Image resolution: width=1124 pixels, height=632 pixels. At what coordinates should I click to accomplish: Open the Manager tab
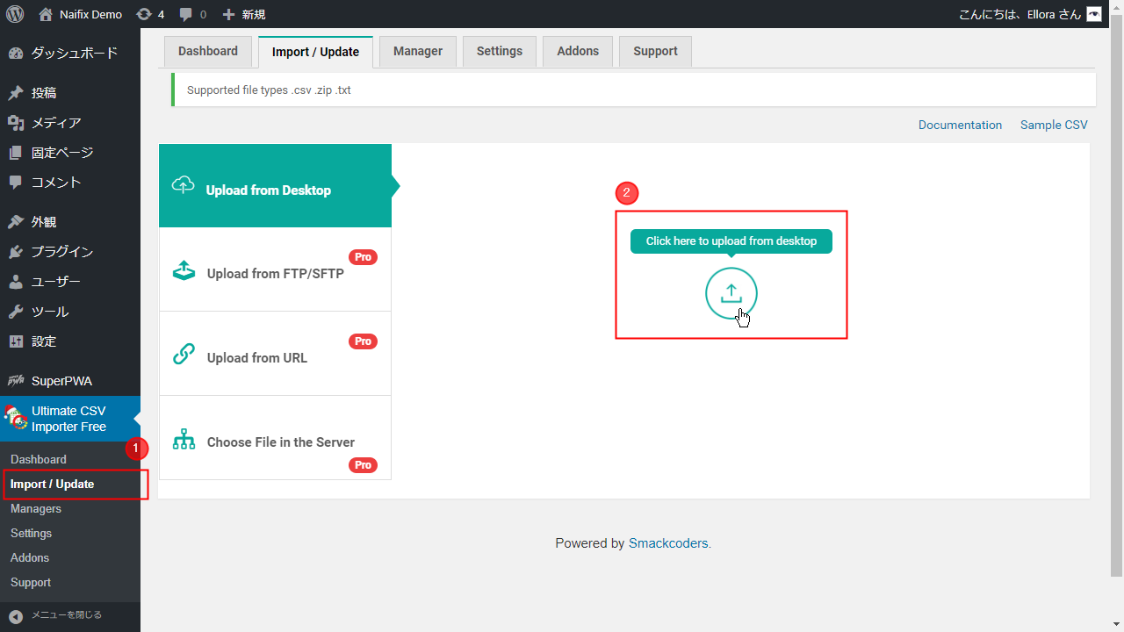click(x=418, y=52)
